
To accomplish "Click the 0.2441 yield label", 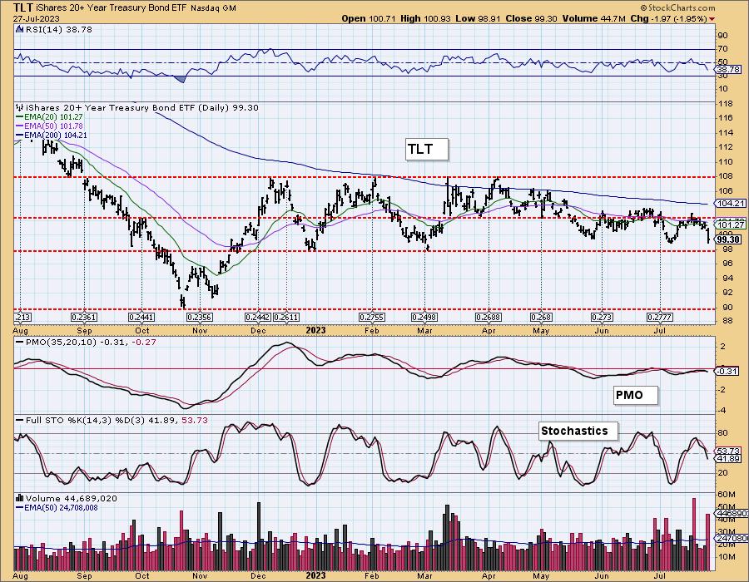I will click(141, 318).
